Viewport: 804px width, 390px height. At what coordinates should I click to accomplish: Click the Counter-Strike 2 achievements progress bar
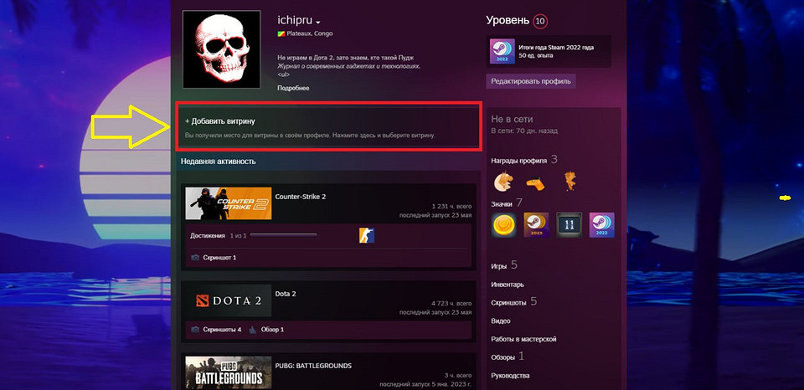(283, 236)
